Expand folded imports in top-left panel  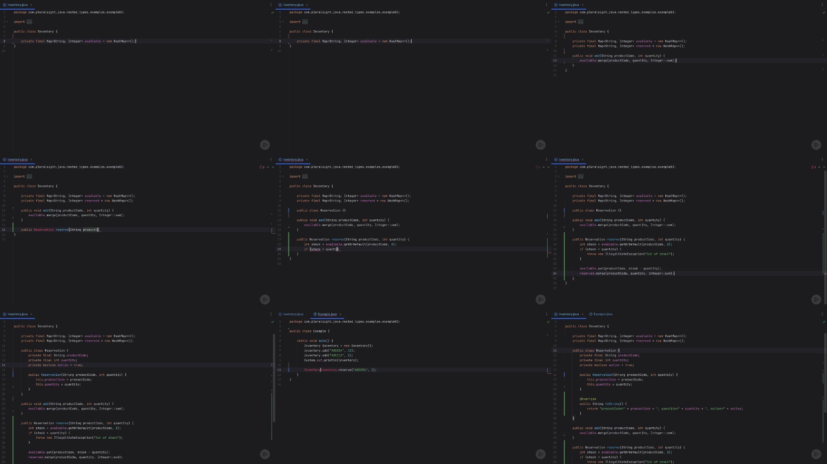click(29, 22)
